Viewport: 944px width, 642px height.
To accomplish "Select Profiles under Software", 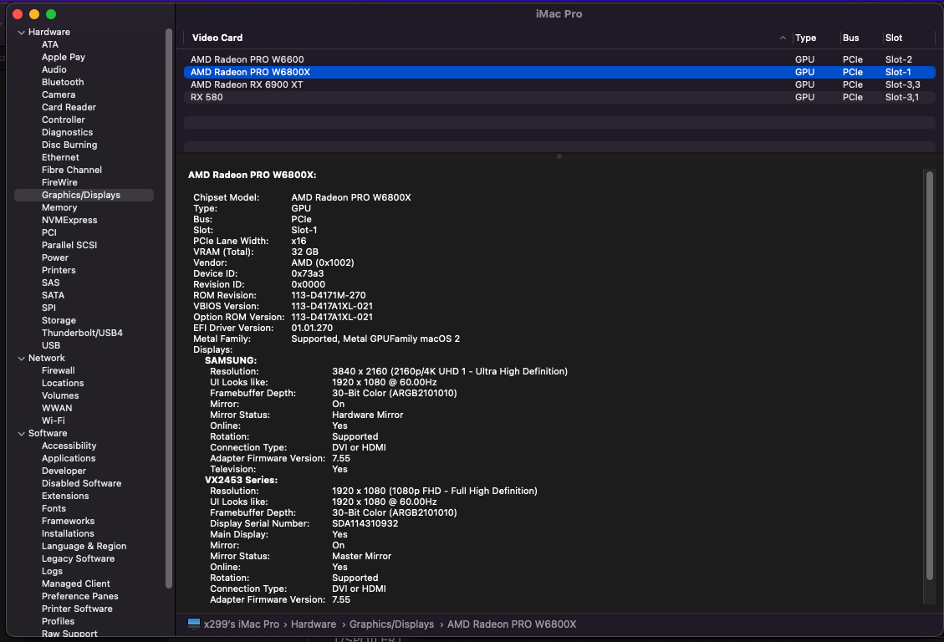I will [x=58, y=622].
